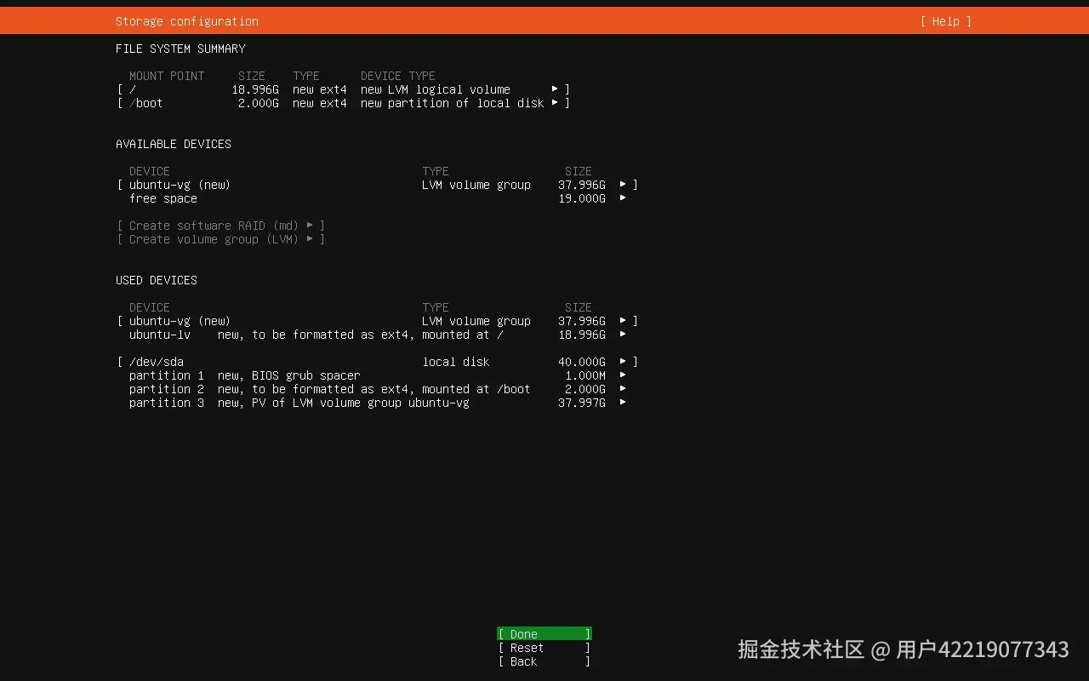Open options for partition 1 BIOS grub spacer

click(x=622, y=375)
